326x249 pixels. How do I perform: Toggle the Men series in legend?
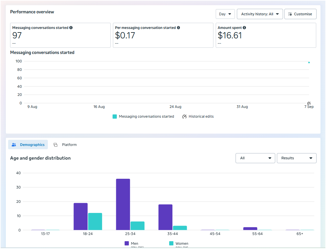[x=127, y=243]
